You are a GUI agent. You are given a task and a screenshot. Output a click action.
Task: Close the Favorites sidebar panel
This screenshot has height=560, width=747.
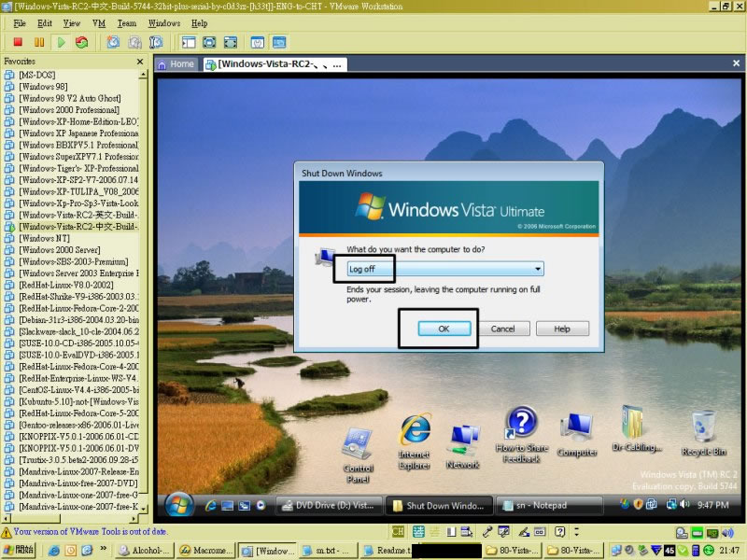pyautogui.click(x=139, y=62)
